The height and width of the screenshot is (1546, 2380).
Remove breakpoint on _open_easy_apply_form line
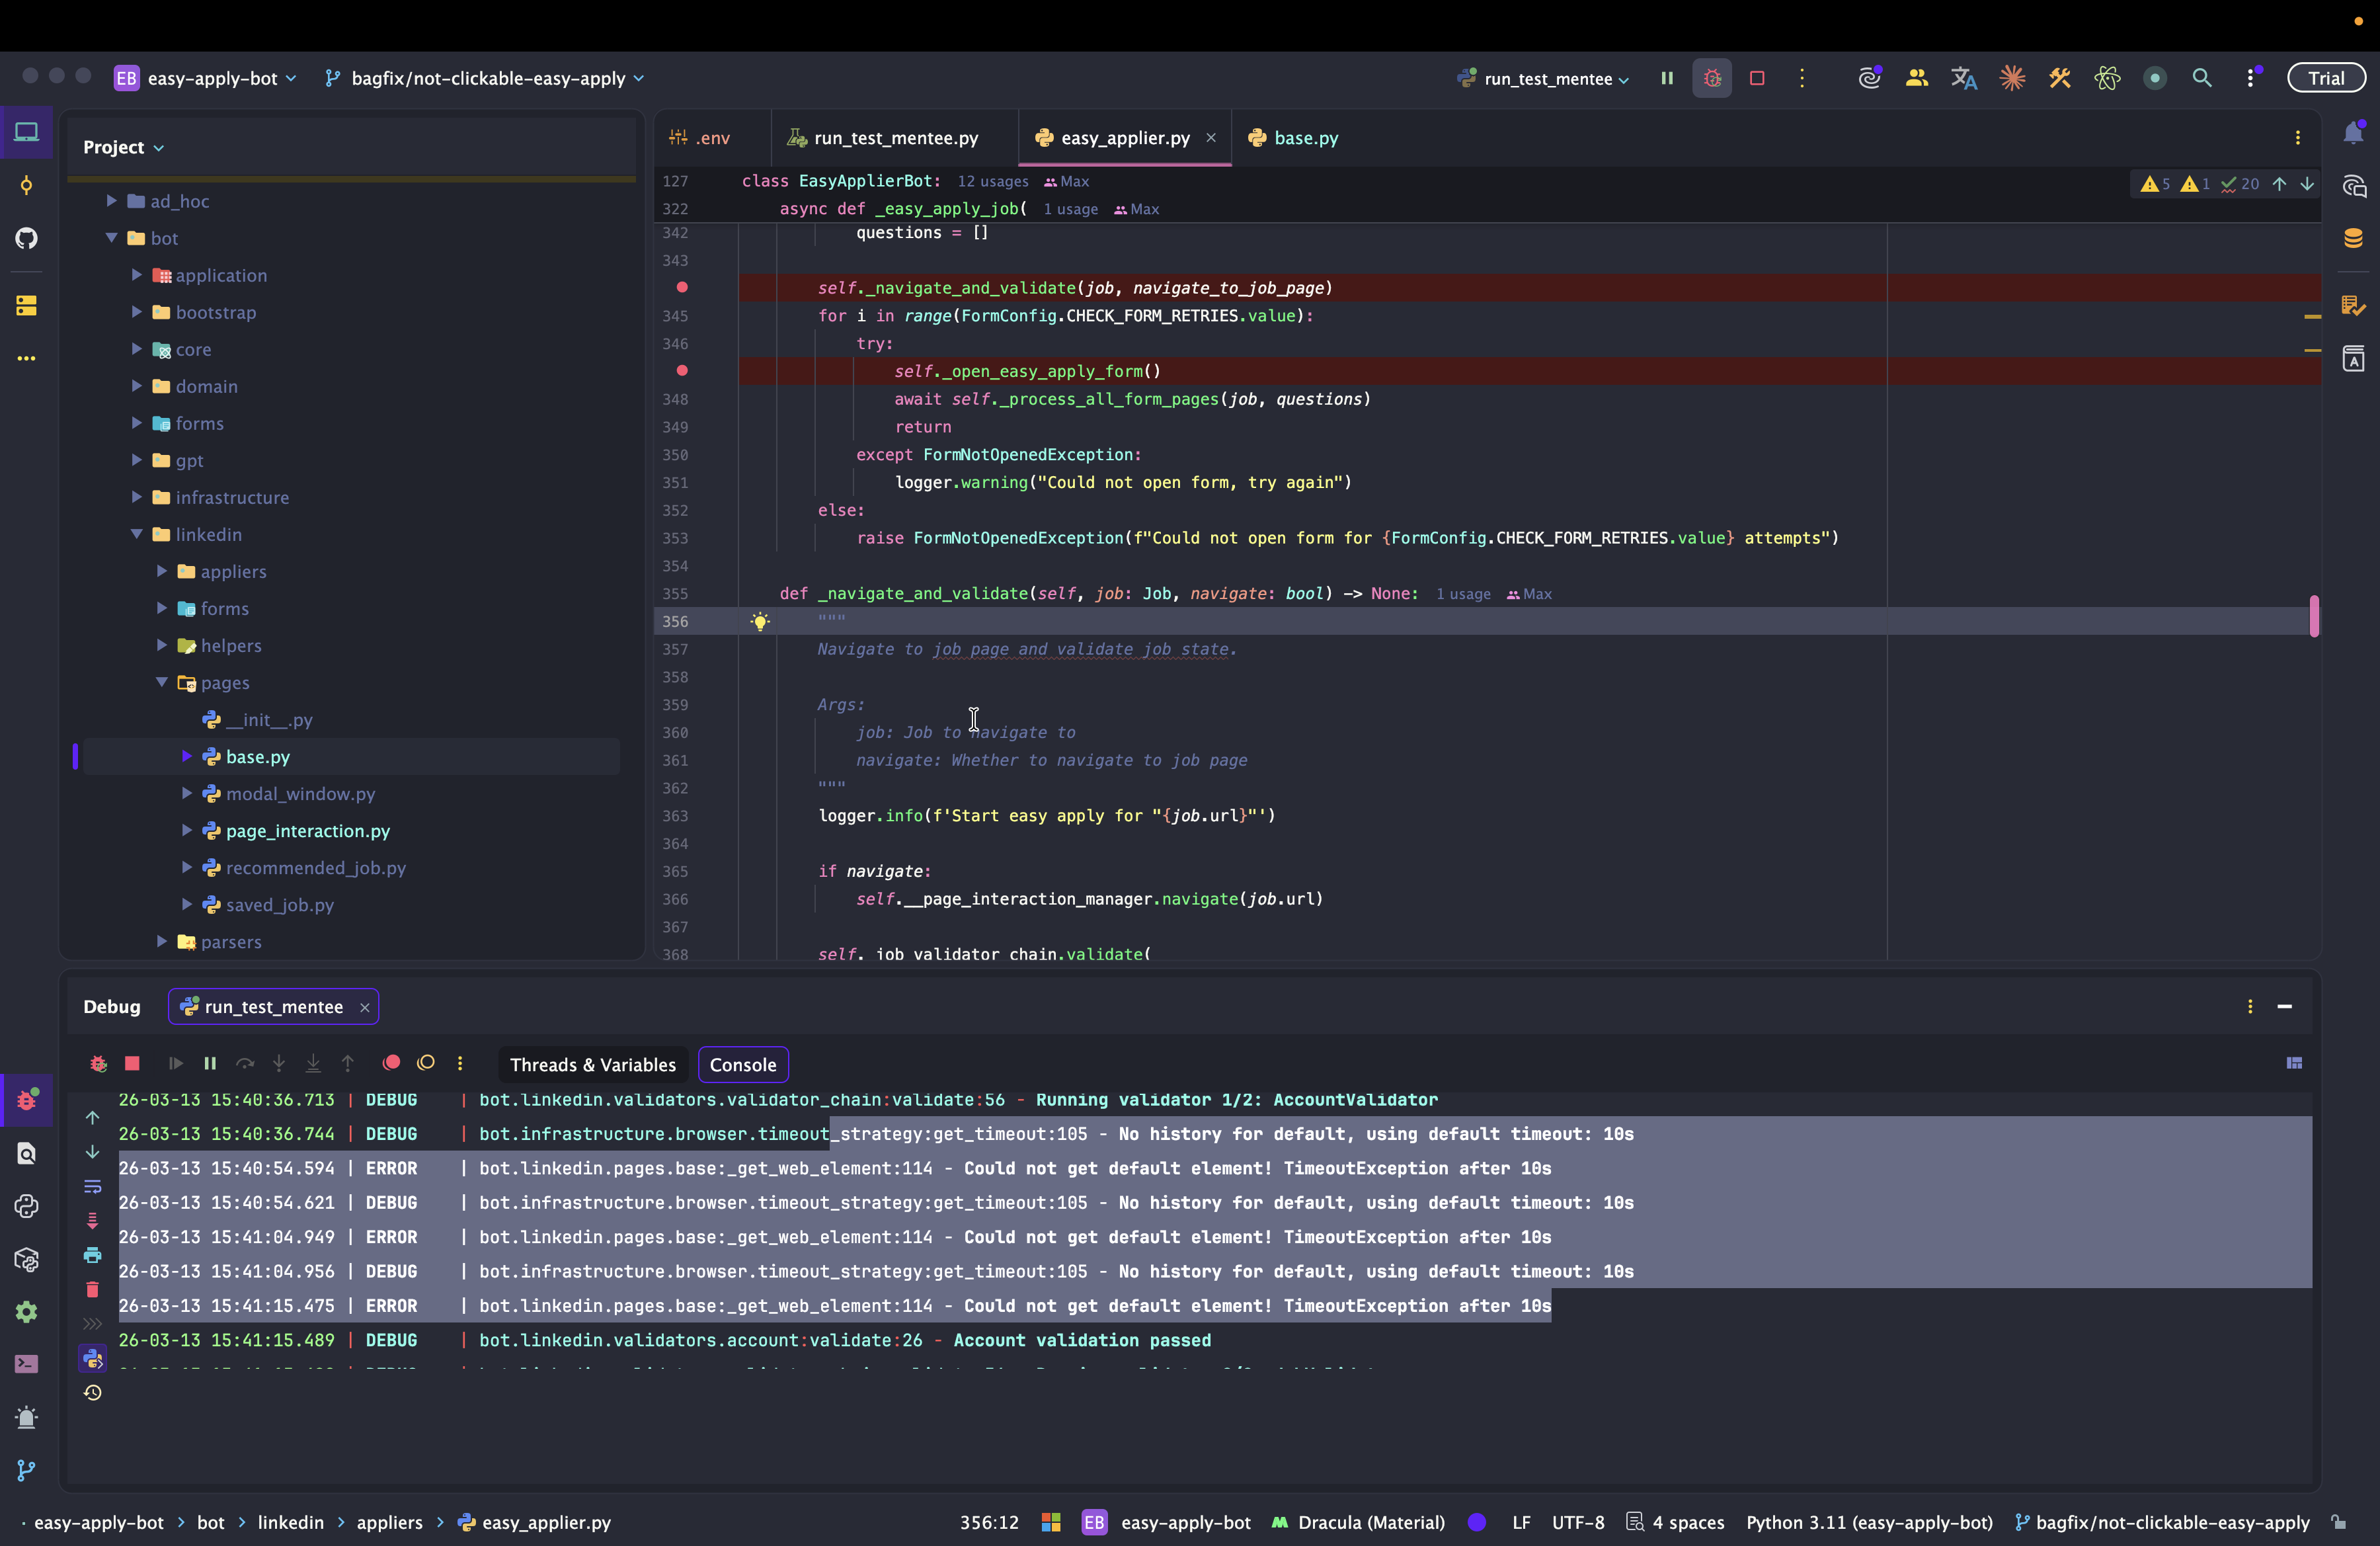(x=682, y=371)
